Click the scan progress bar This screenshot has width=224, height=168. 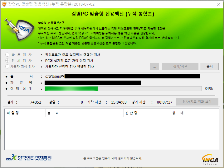tap(123, 89)
